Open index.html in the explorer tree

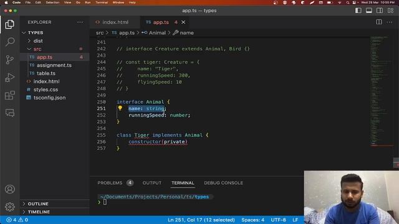click(x=55, y=82)
